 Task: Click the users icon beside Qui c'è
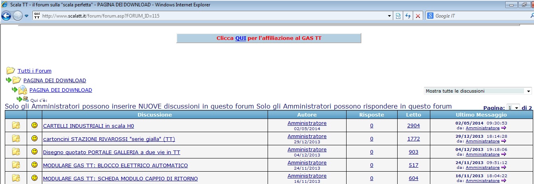coord(26,99)
